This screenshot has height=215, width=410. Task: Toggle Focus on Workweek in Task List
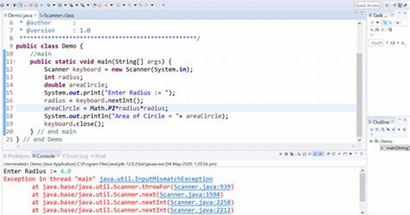(x=397, y=23)
